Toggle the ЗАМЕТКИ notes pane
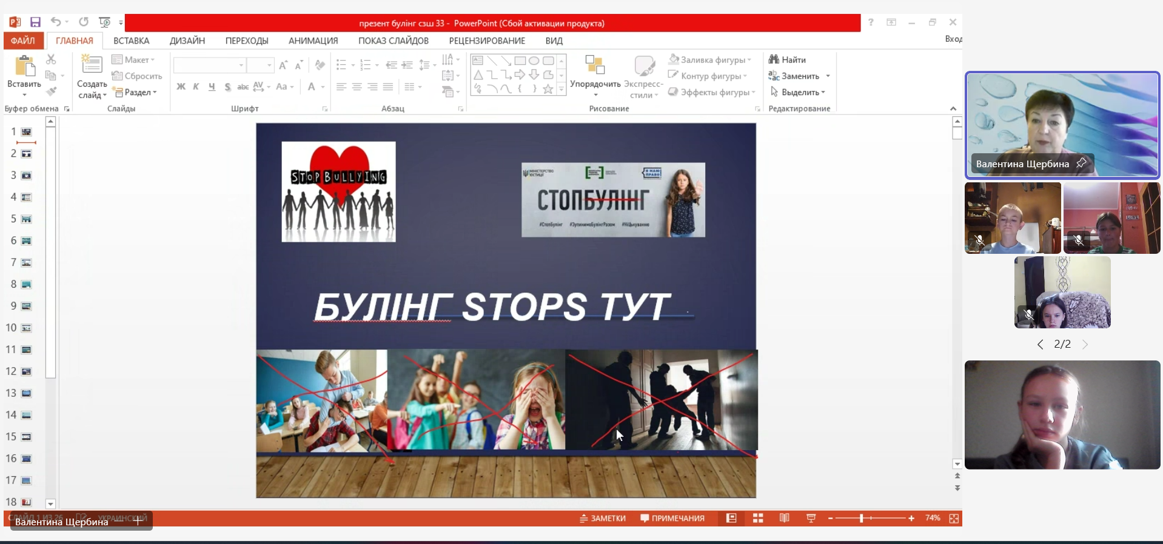The width and height of the screenshot is (1163, 544). point(603,518)
